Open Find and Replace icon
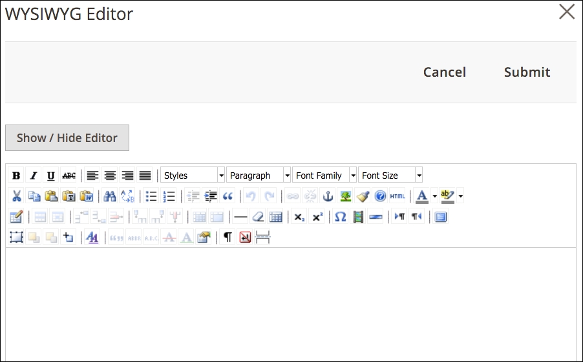Viewport: 583px width, 362px height. (x=127, y=196)
